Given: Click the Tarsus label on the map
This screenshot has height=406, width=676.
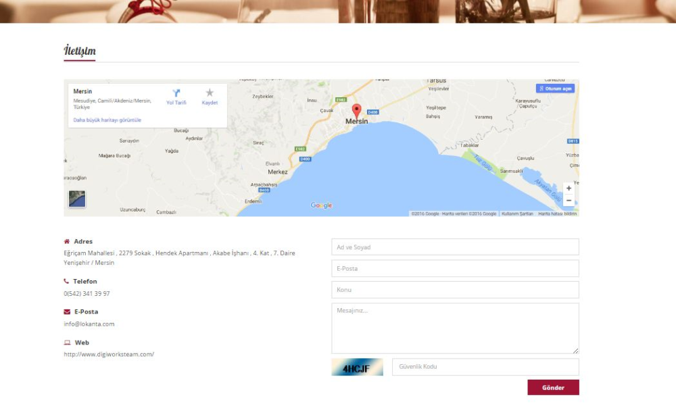Looking at the screenshot, I should click(436, 80).
